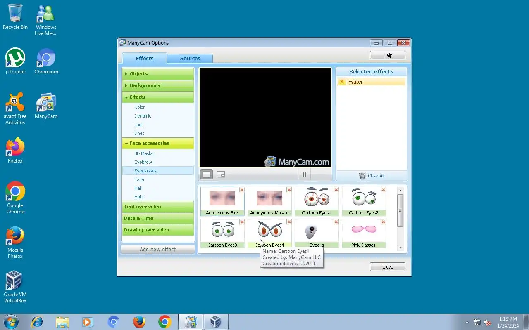Select the 3D Masks subcategory
This screenshot has height=330, width=529.
pos(144,153)
